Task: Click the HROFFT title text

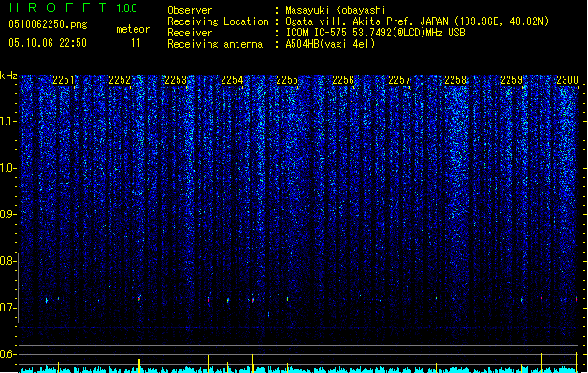Action: (x=58, y=7)
